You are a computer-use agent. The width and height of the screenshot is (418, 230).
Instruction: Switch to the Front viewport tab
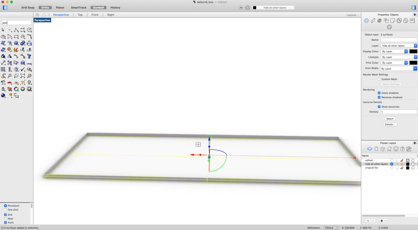pos(95,15)
